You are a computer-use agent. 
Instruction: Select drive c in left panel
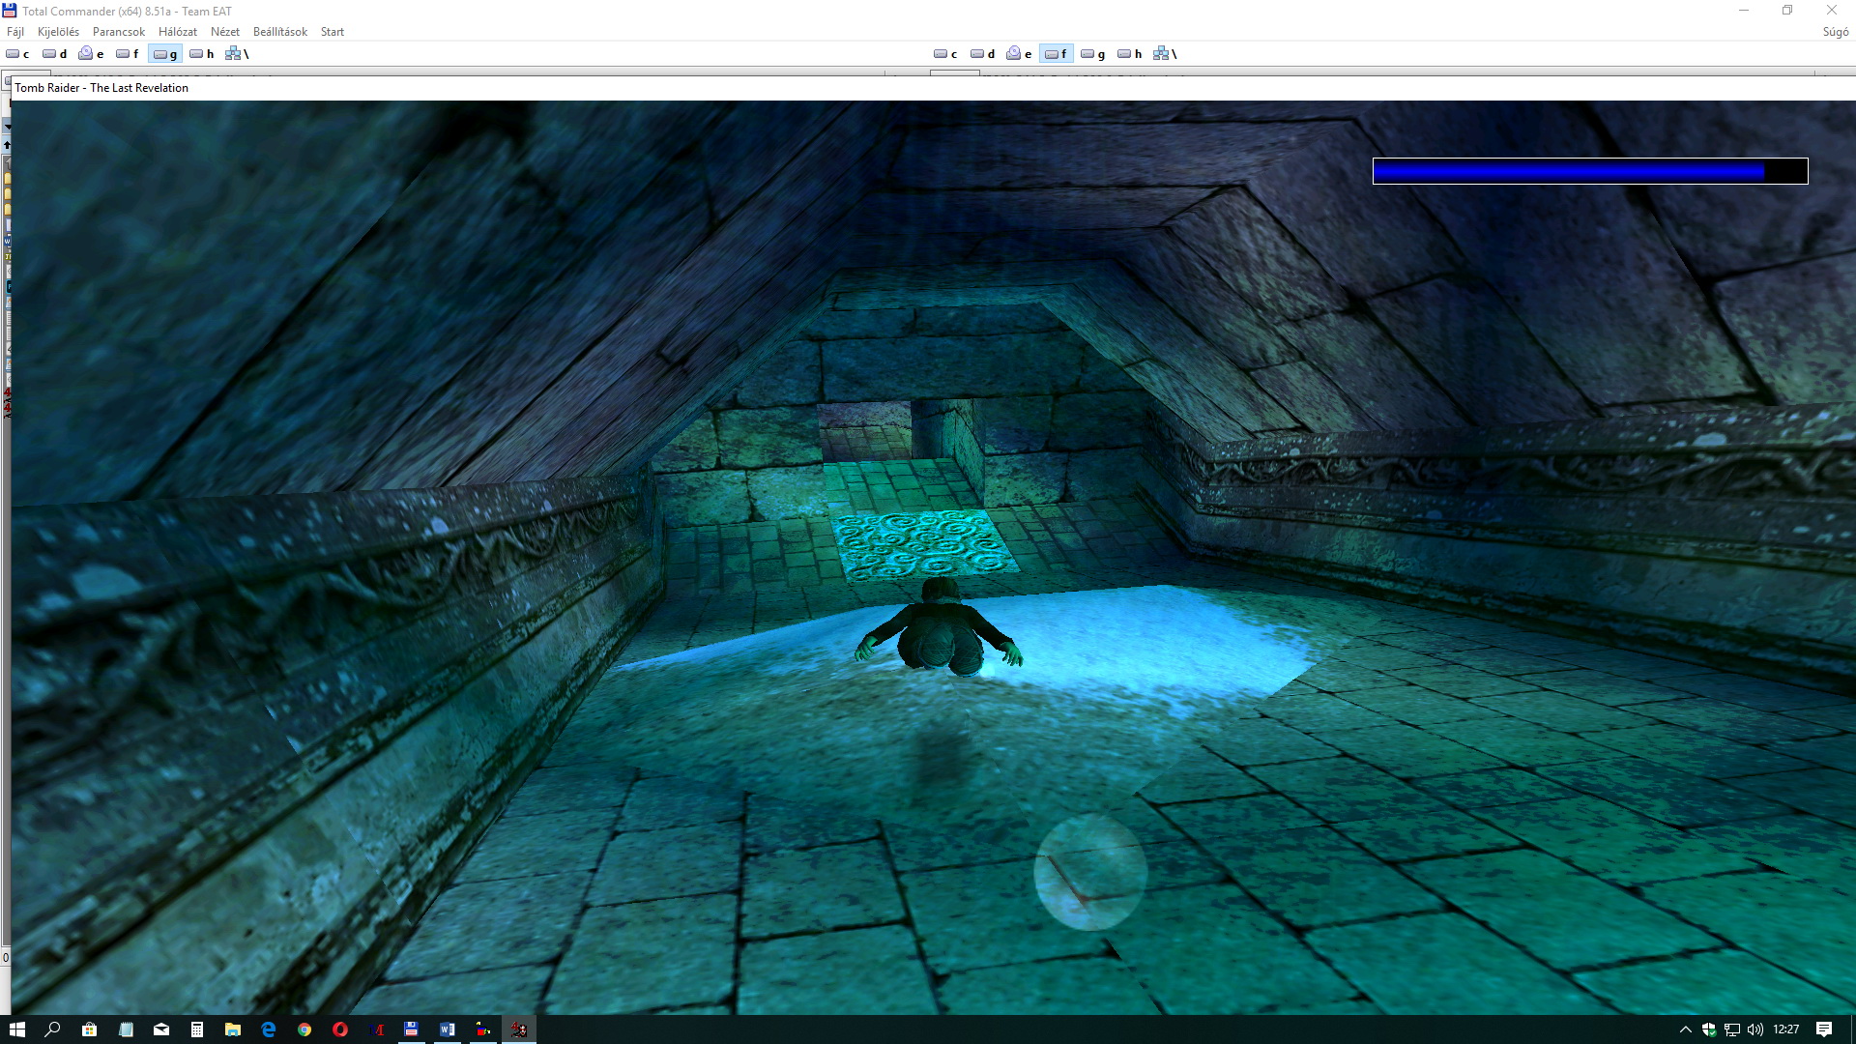(17, 54)
